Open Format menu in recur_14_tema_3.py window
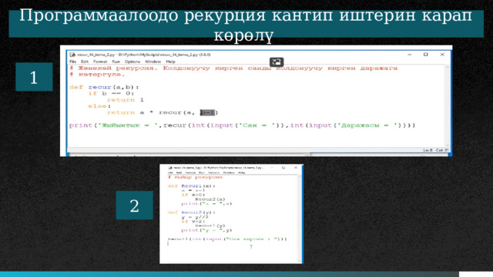 coord(190,172)
